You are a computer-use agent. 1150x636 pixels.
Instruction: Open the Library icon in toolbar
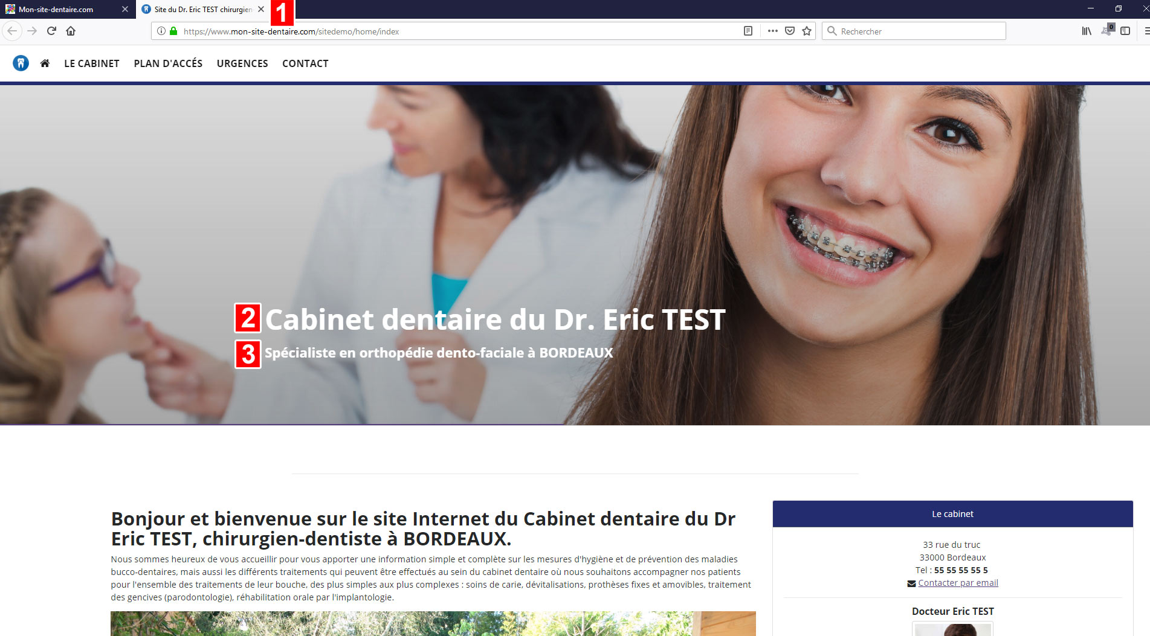coord(1087,31)
